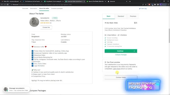The height and width of the screenshot is (95, 170).
Task: Bookmark this page with the star icon
Action: 146,4
